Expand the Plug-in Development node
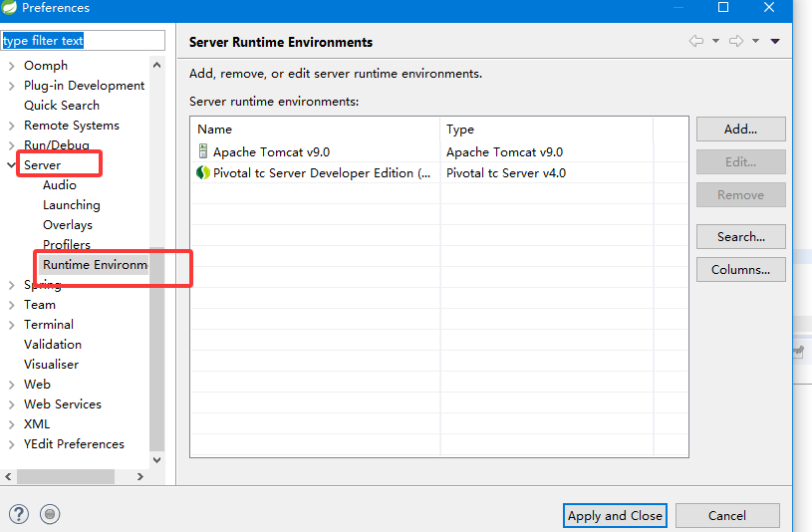 click(11, 86)
